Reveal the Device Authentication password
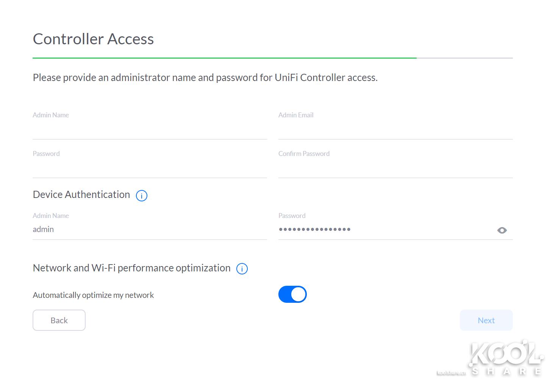The height and width of the screenshot is (380, 550). pos(502,230)
